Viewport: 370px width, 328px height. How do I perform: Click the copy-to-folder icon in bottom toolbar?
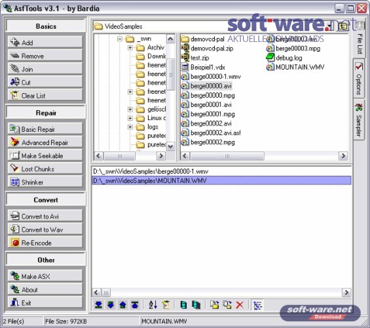coord(215,305)
